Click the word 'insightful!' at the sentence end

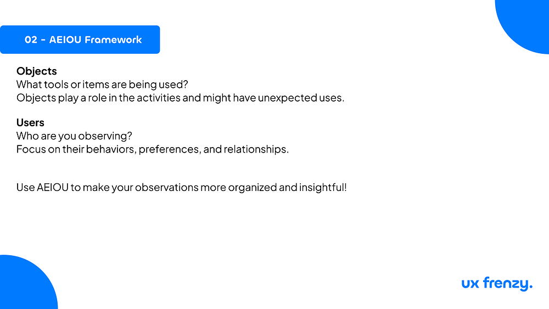click(x=323, y=187)
